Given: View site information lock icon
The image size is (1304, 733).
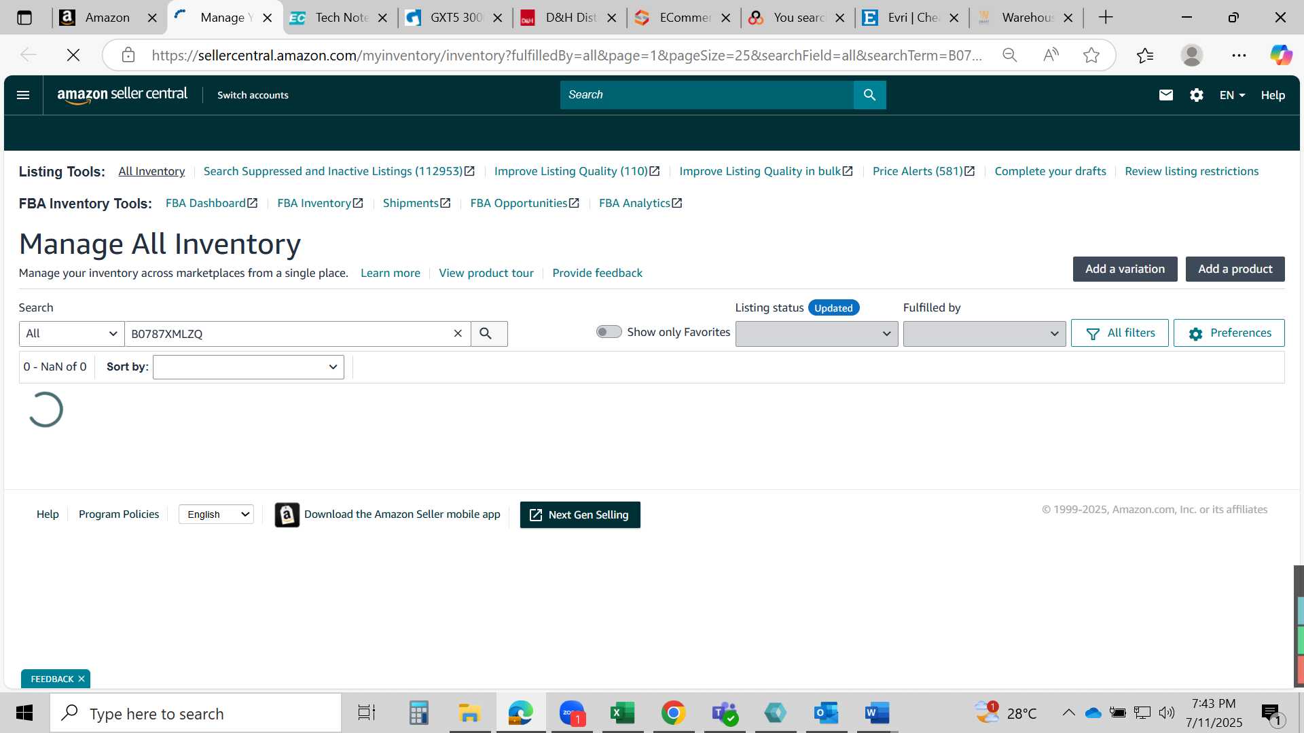Looking at the screenshot, I should click(x=128, y=55).
